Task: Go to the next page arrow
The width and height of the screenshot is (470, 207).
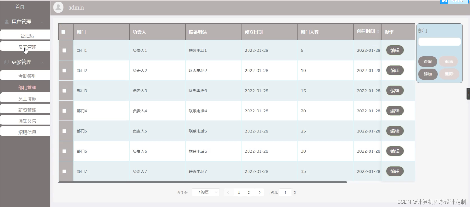Action: coord(260,192)
